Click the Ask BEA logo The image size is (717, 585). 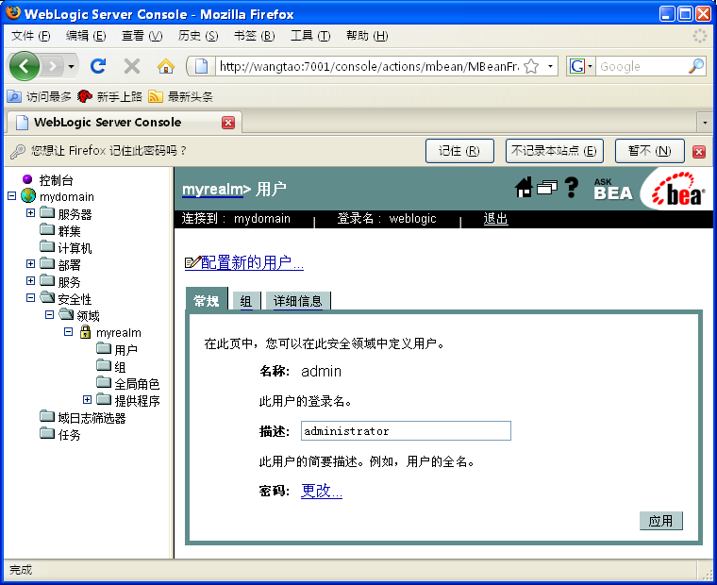pyautogui.click(x=613, y=189)
